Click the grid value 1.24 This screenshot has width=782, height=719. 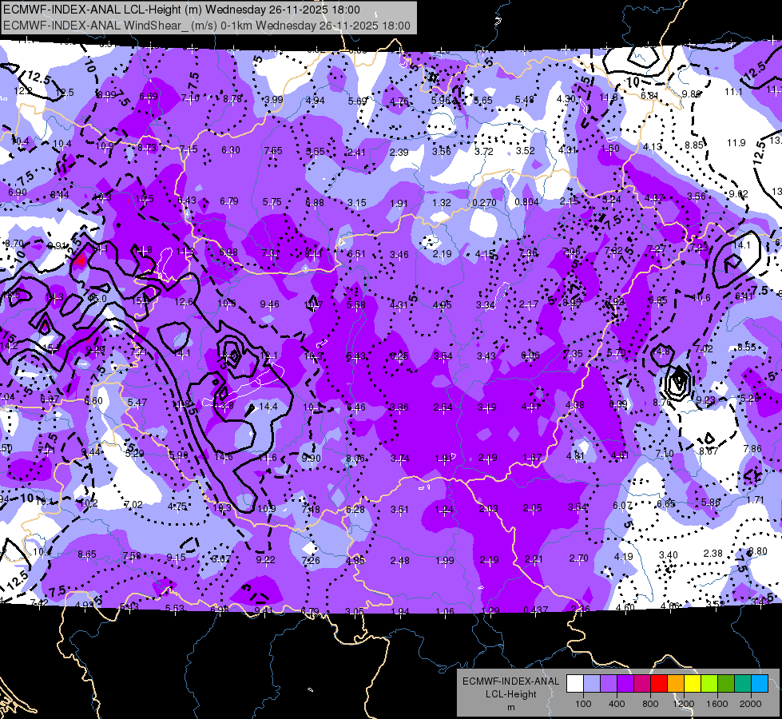click(443, 510)
